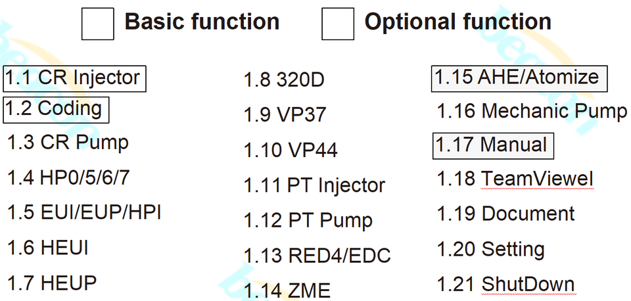Pick the 1.7 HEUP entry
This screenshot has width=631, height=301.
52,283
